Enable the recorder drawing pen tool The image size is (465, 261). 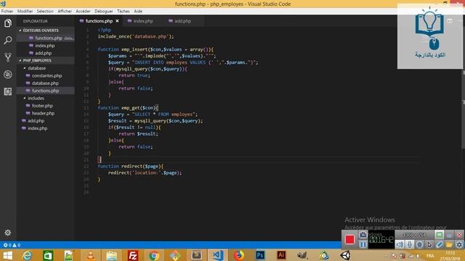click(x=439, y=244)
